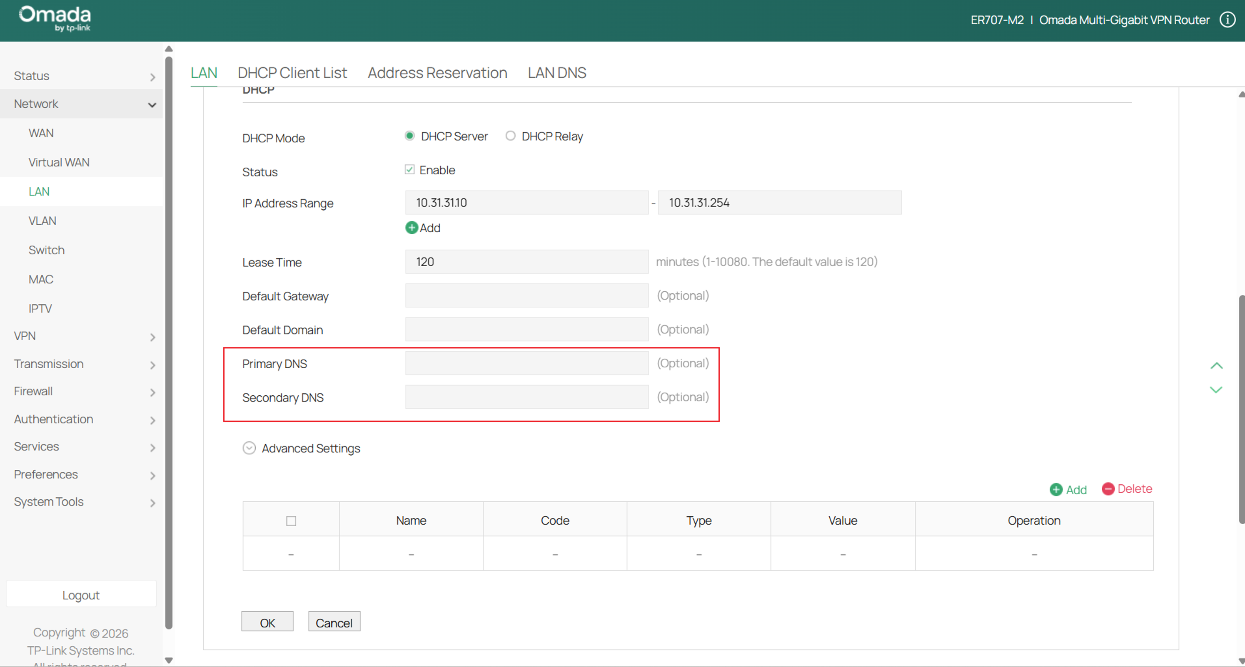Click the green up arrow icon
Screen dimensions: 1245x667
point(1216,366)
